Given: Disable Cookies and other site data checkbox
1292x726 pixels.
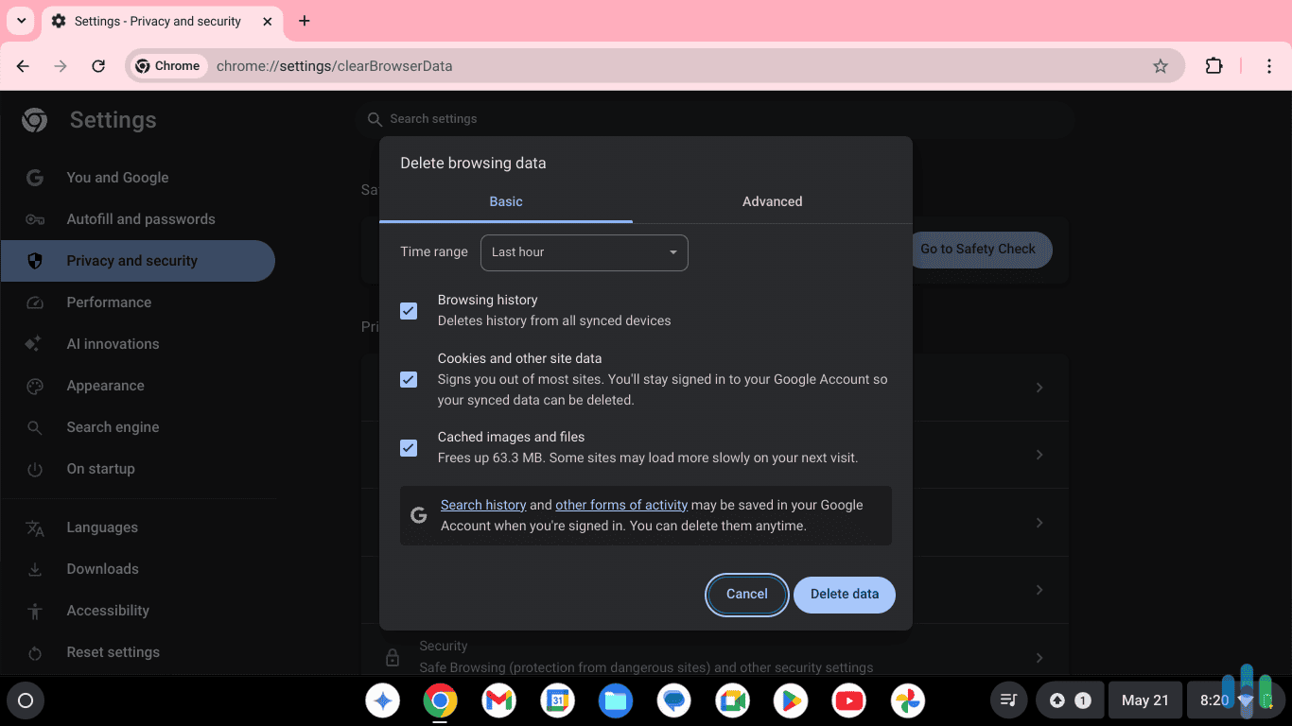Looking at the screenshot, I should click(x=408, y=379).
